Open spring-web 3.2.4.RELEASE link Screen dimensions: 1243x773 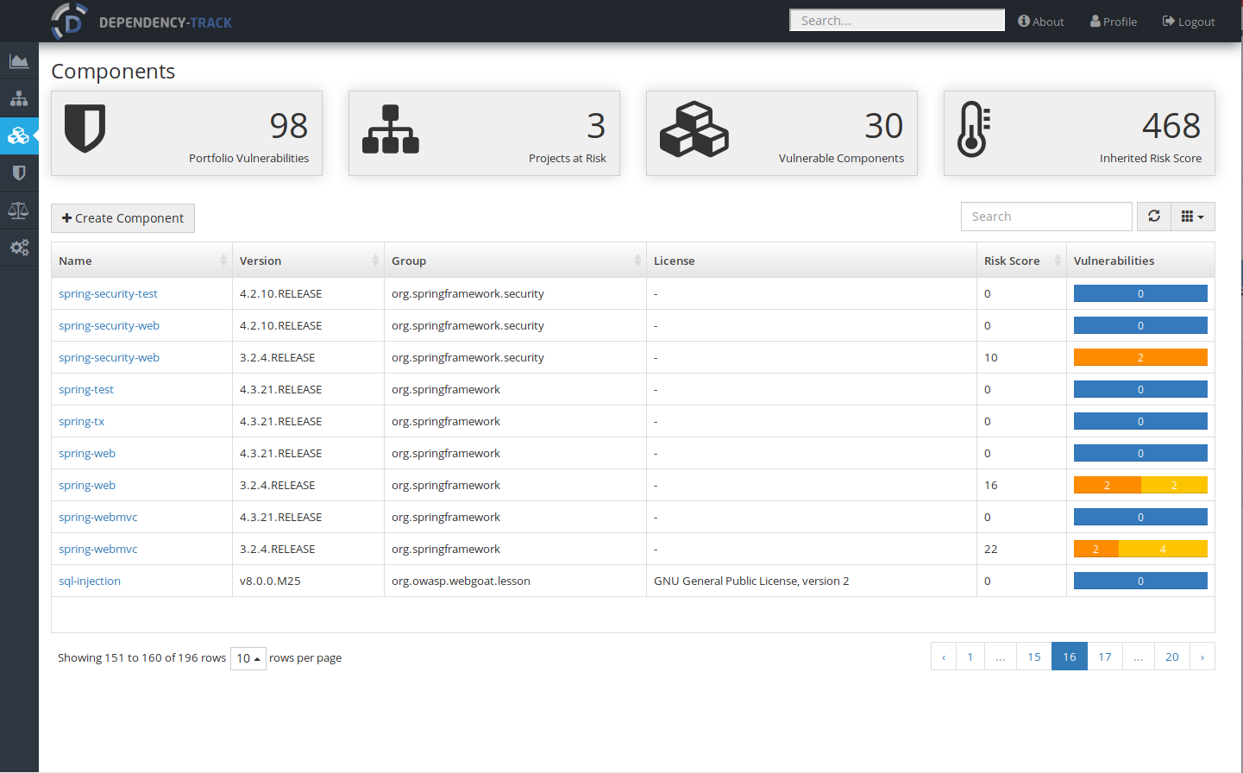coord(87,486)
